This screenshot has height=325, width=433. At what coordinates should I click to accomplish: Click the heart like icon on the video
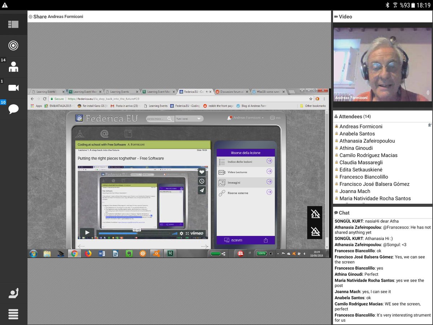tap(202, 172)
